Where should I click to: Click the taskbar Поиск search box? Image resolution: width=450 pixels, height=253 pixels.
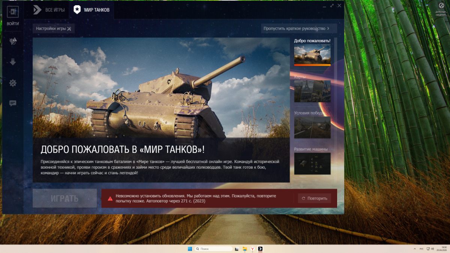[214, 249]
